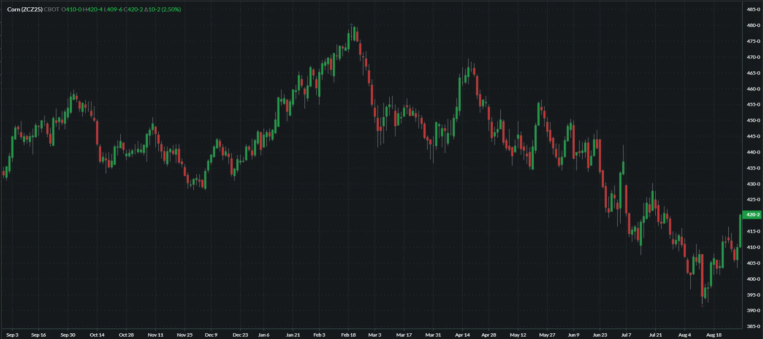Select the Sep 3 date label
Screen dimensions: 763x339
(x=12, y=335)
